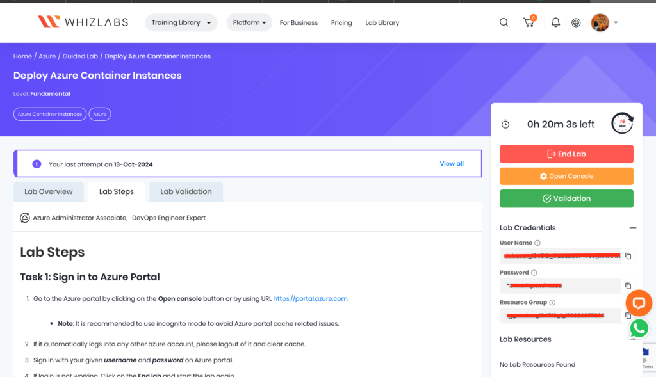Click the Password credential field
The width and height of the screenshot is (656, 377).
[x=561, y=286]
